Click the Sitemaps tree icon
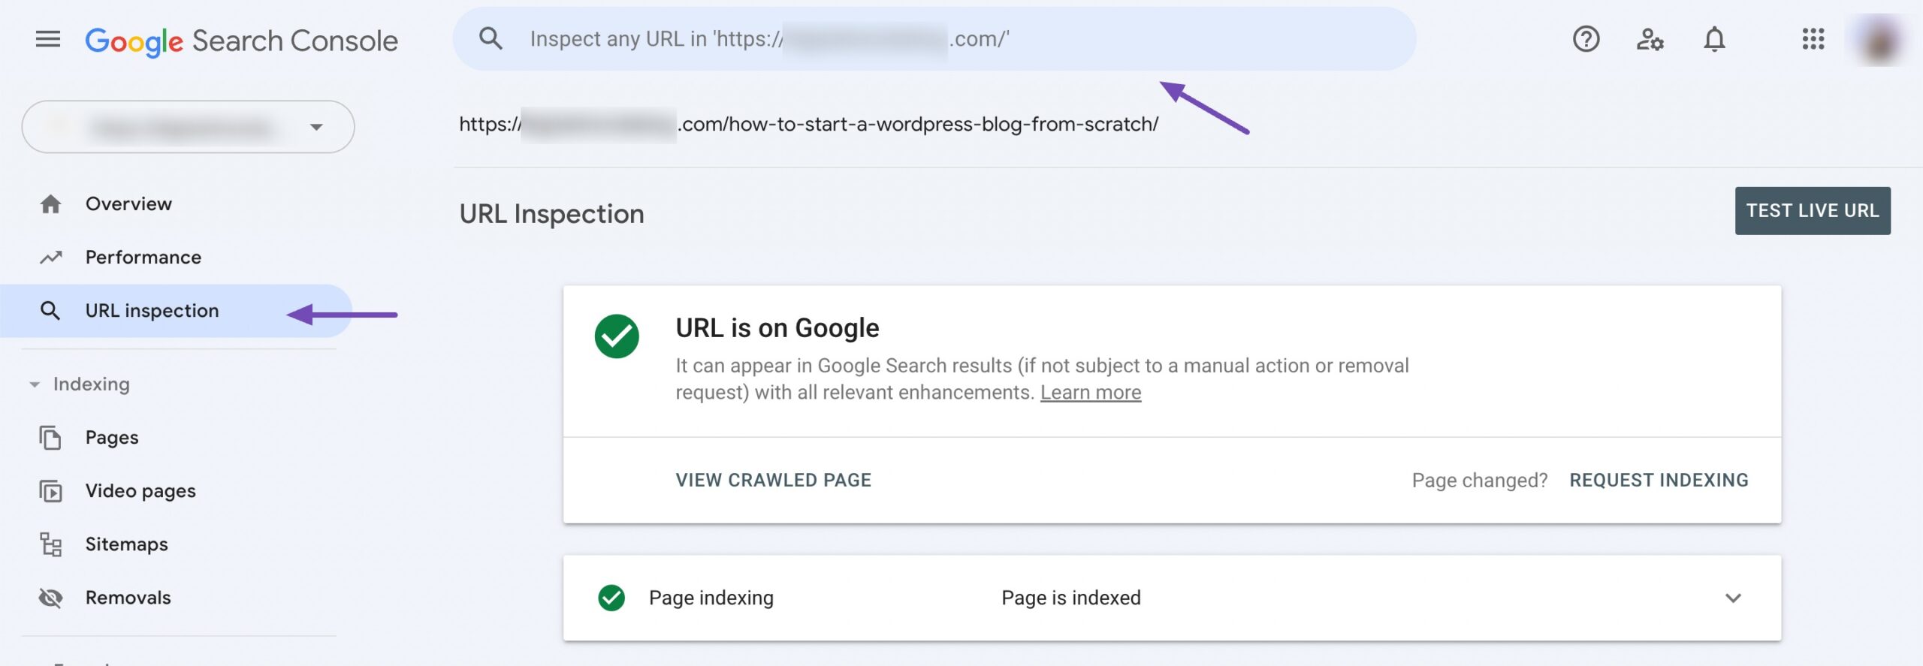The width and height of the screenshot is (1923, 666). pos(50,544)
